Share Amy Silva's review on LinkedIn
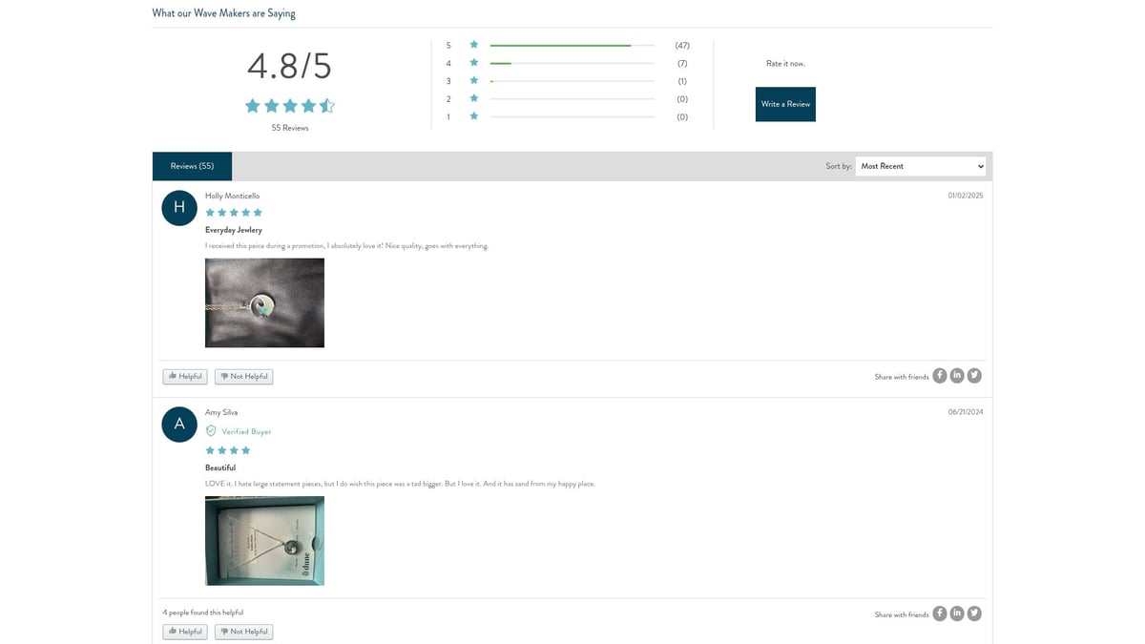This screenshot has width=1145, height=644. (957, 613)
